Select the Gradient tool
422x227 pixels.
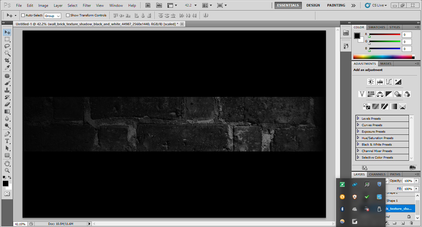[x=7, y=111]
